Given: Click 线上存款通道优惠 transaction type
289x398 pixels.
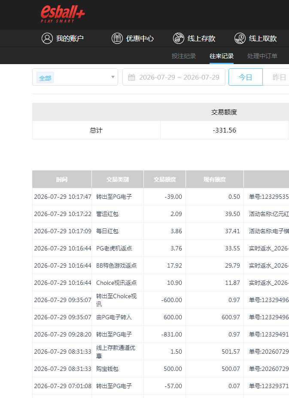Looking at the screenshot, I should [116, 352].
